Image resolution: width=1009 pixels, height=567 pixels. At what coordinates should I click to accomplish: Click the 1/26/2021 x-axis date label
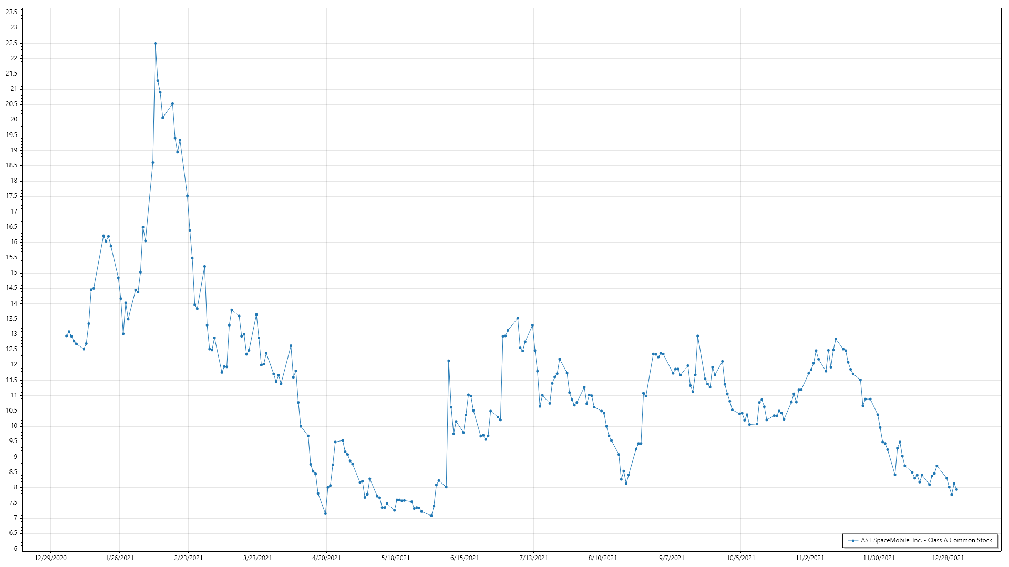pyautogui.click(x=119, y=558)
